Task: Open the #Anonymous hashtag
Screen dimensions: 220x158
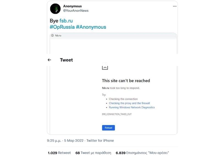Action: [91, 27]
